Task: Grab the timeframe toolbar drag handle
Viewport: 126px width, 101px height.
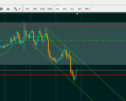Action: click(x=23, y=9)
